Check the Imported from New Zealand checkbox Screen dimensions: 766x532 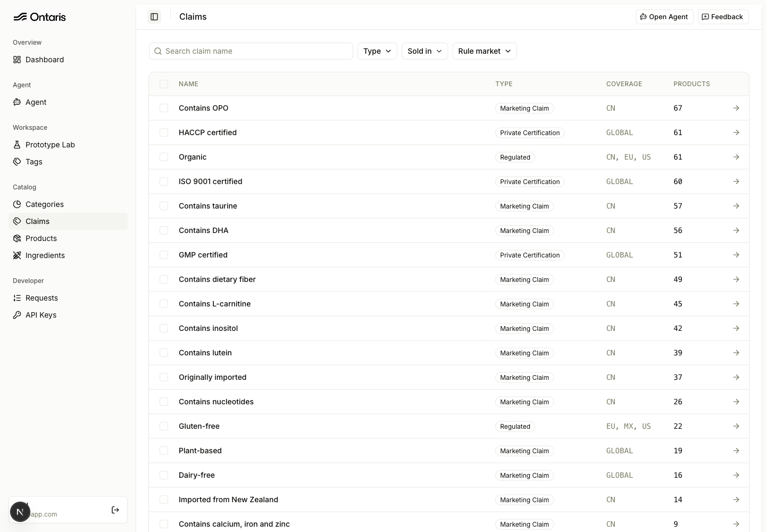tap(164, 500)
